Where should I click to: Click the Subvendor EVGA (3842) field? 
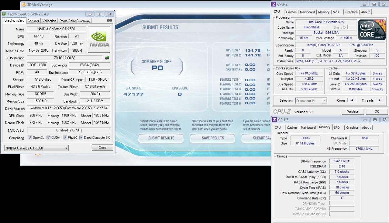[89, 65]
